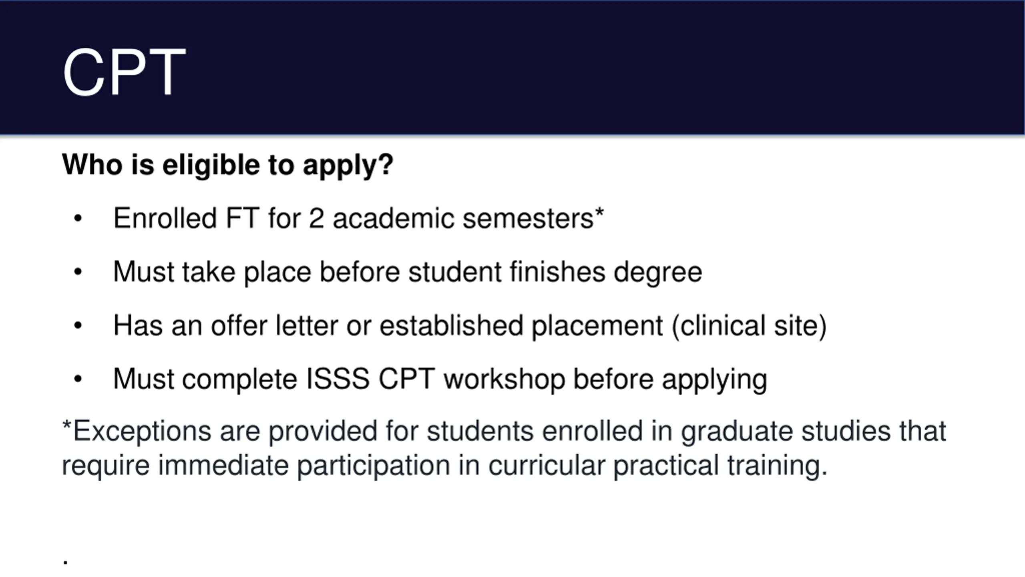Screen dimensions: 1025x577
Task: Click the words '(clinical site)' in parentheses
Action: [x=749, y=325]
